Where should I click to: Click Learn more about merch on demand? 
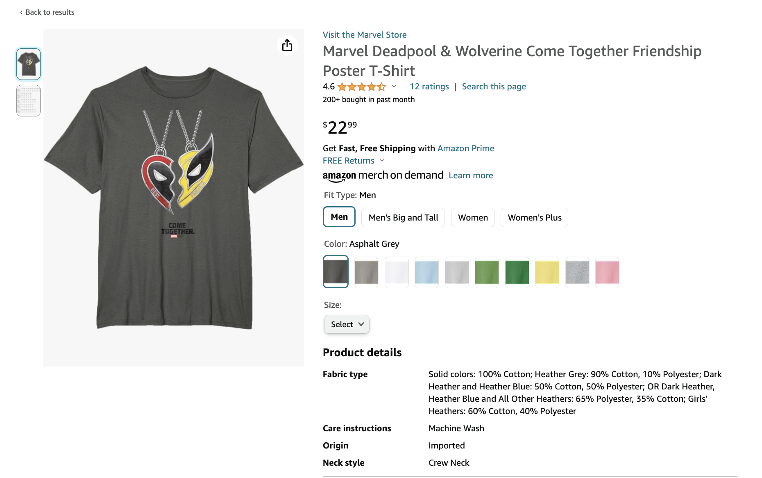coord(471,175)
